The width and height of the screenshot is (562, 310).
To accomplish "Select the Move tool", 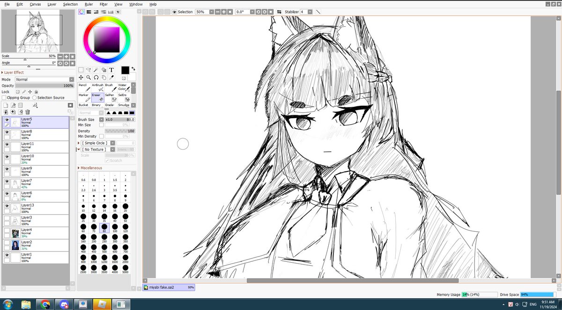I will point(81,77).
